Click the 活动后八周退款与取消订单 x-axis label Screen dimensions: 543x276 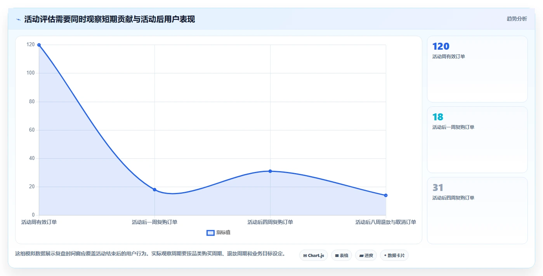(x=386, y=222)
